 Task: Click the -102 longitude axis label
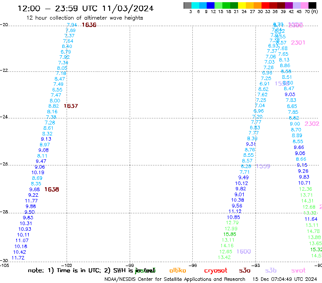(x=67, y=266)
